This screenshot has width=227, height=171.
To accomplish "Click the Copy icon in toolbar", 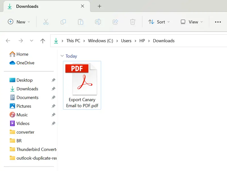I will pos(63,22).
